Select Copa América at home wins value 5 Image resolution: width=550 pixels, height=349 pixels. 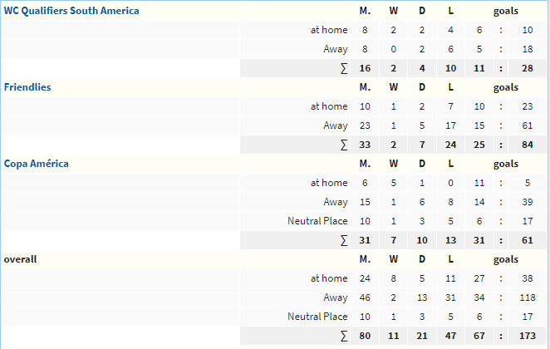pyautogui.click(x=394, y=183)
